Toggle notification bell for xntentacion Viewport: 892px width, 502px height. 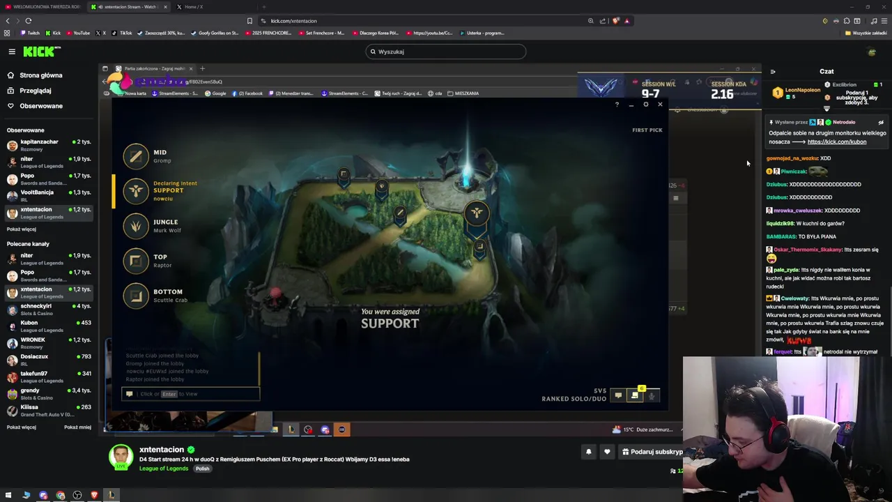[x=588, y=452]
